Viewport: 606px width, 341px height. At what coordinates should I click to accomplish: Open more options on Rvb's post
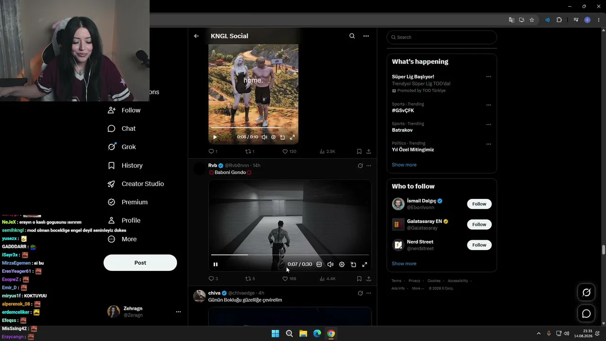369,166
